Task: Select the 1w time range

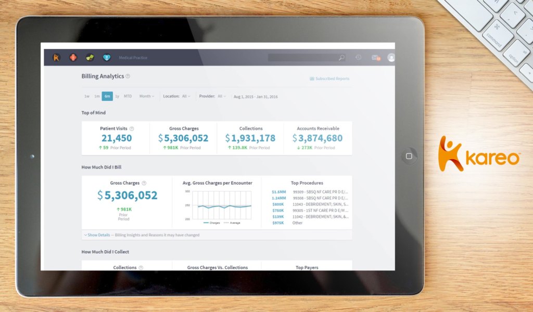Action: pos(87,96)
